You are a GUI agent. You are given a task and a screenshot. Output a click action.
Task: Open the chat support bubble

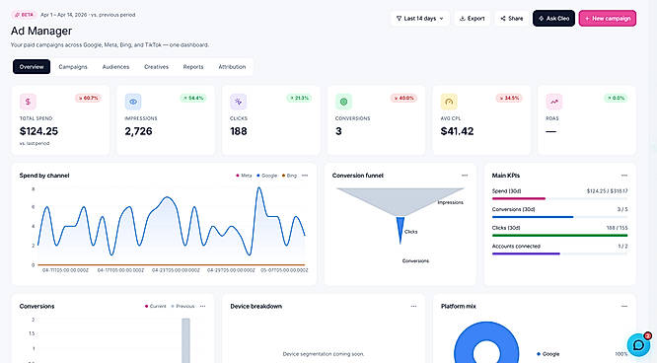[638, 345]
